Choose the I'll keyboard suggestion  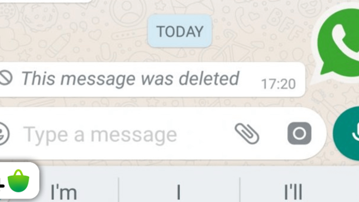pos(293,192)
